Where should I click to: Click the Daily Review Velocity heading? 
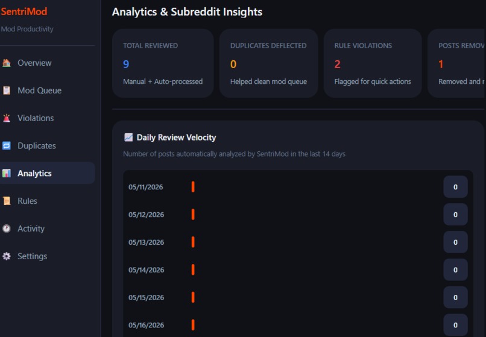pos(176,137)
